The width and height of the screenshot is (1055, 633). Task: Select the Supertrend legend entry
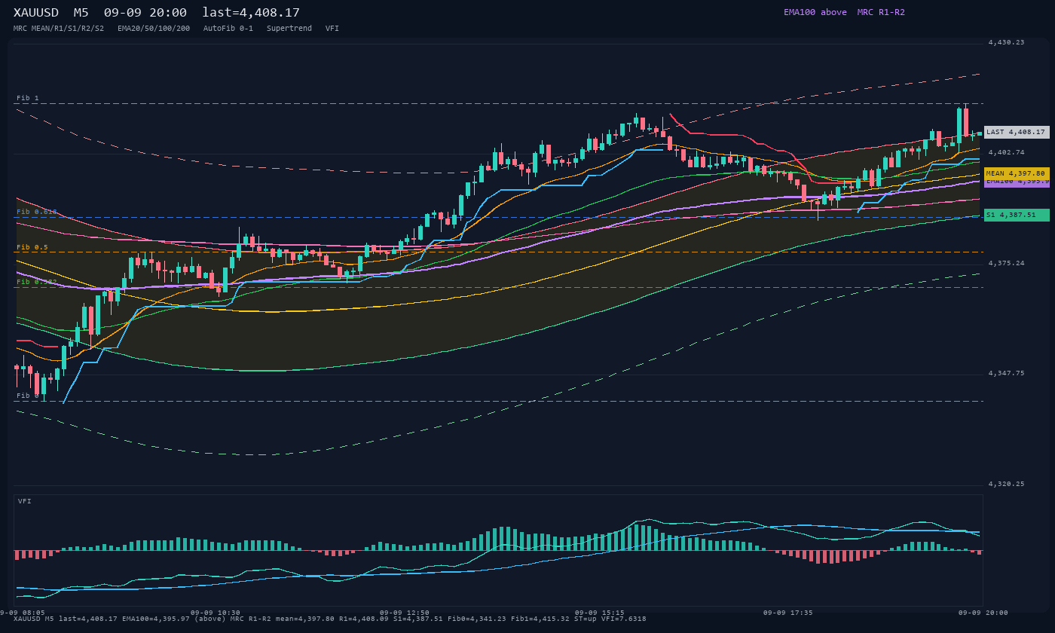pyautogui.click(x=289, y=29)
